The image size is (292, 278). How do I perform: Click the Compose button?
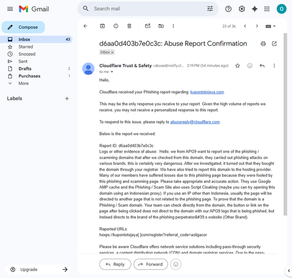[x=23, y=27]
